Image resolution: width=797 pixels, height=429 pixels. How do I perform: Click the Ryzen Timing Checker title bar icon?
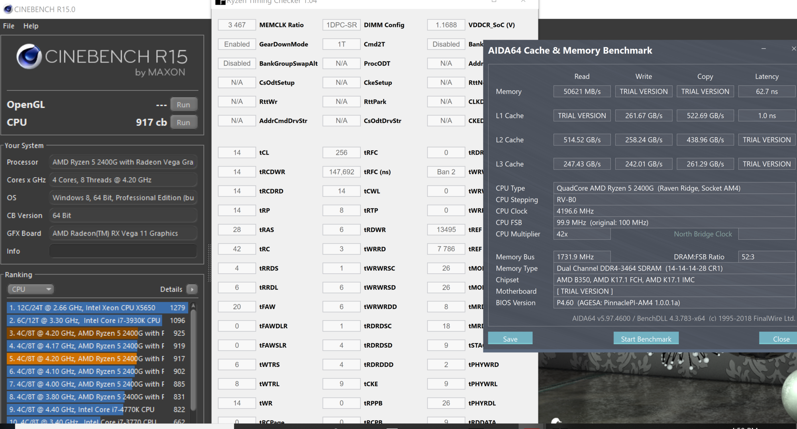click(220, 2)
